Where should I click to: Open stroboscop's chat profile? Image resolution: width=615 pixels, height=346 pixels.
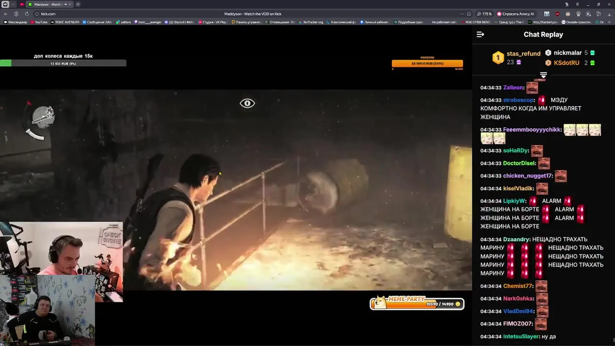tap(518, 100)
